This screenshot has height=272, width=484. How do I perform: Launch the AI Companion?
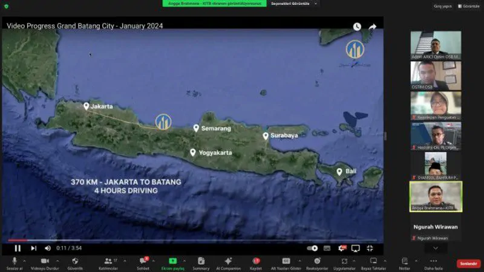click(229, 264)
